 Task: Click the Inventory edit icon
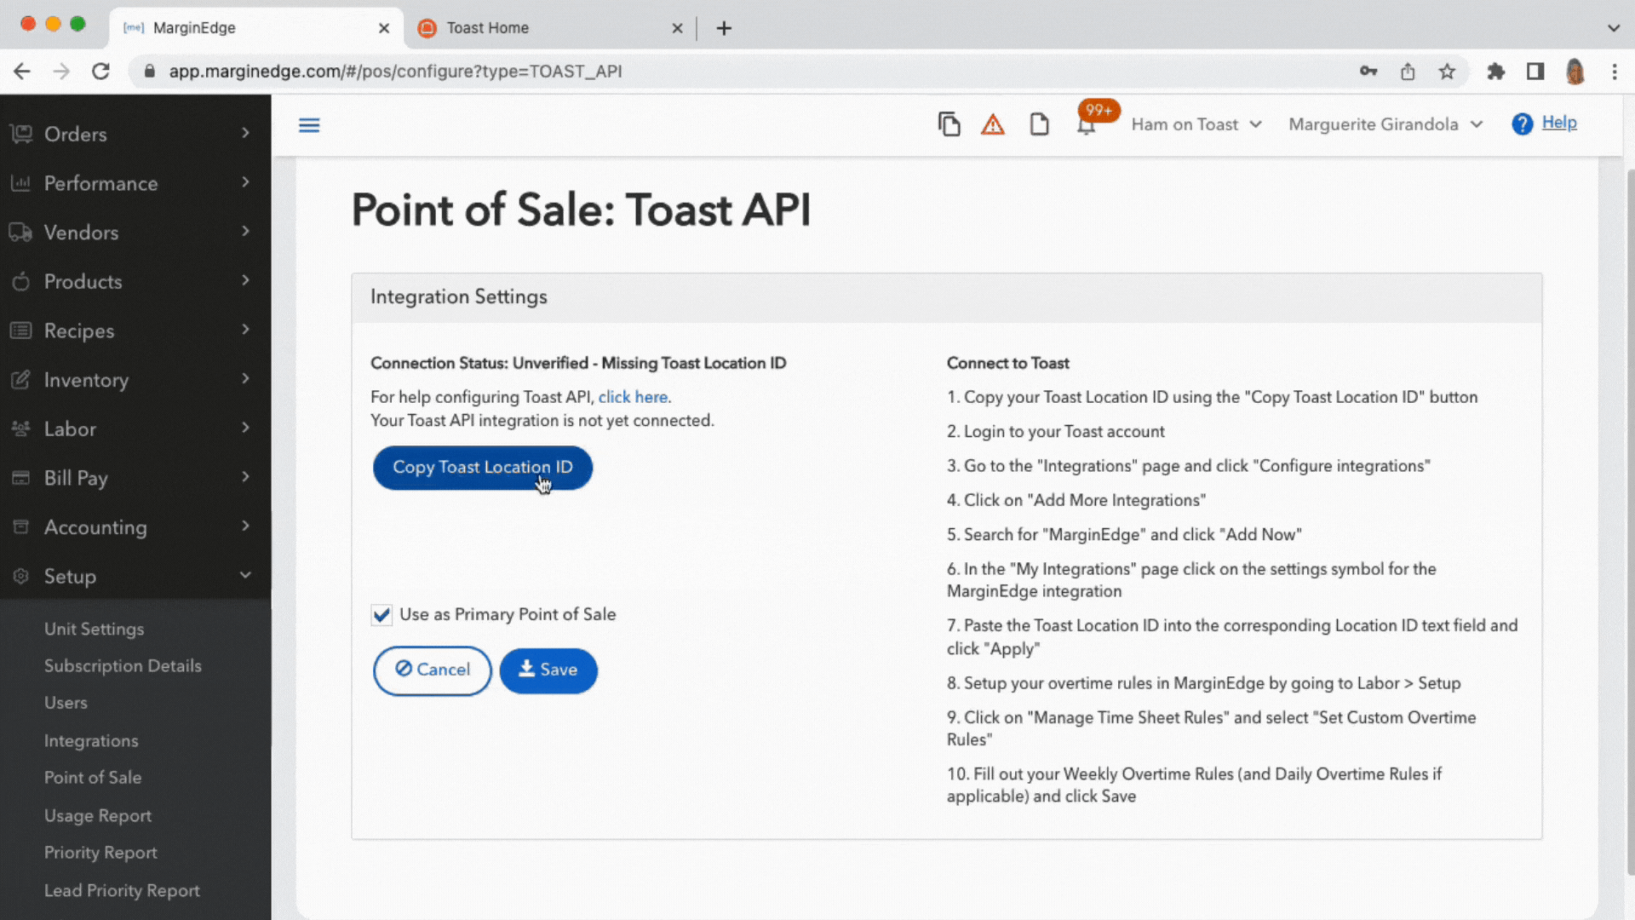(21, 380)
